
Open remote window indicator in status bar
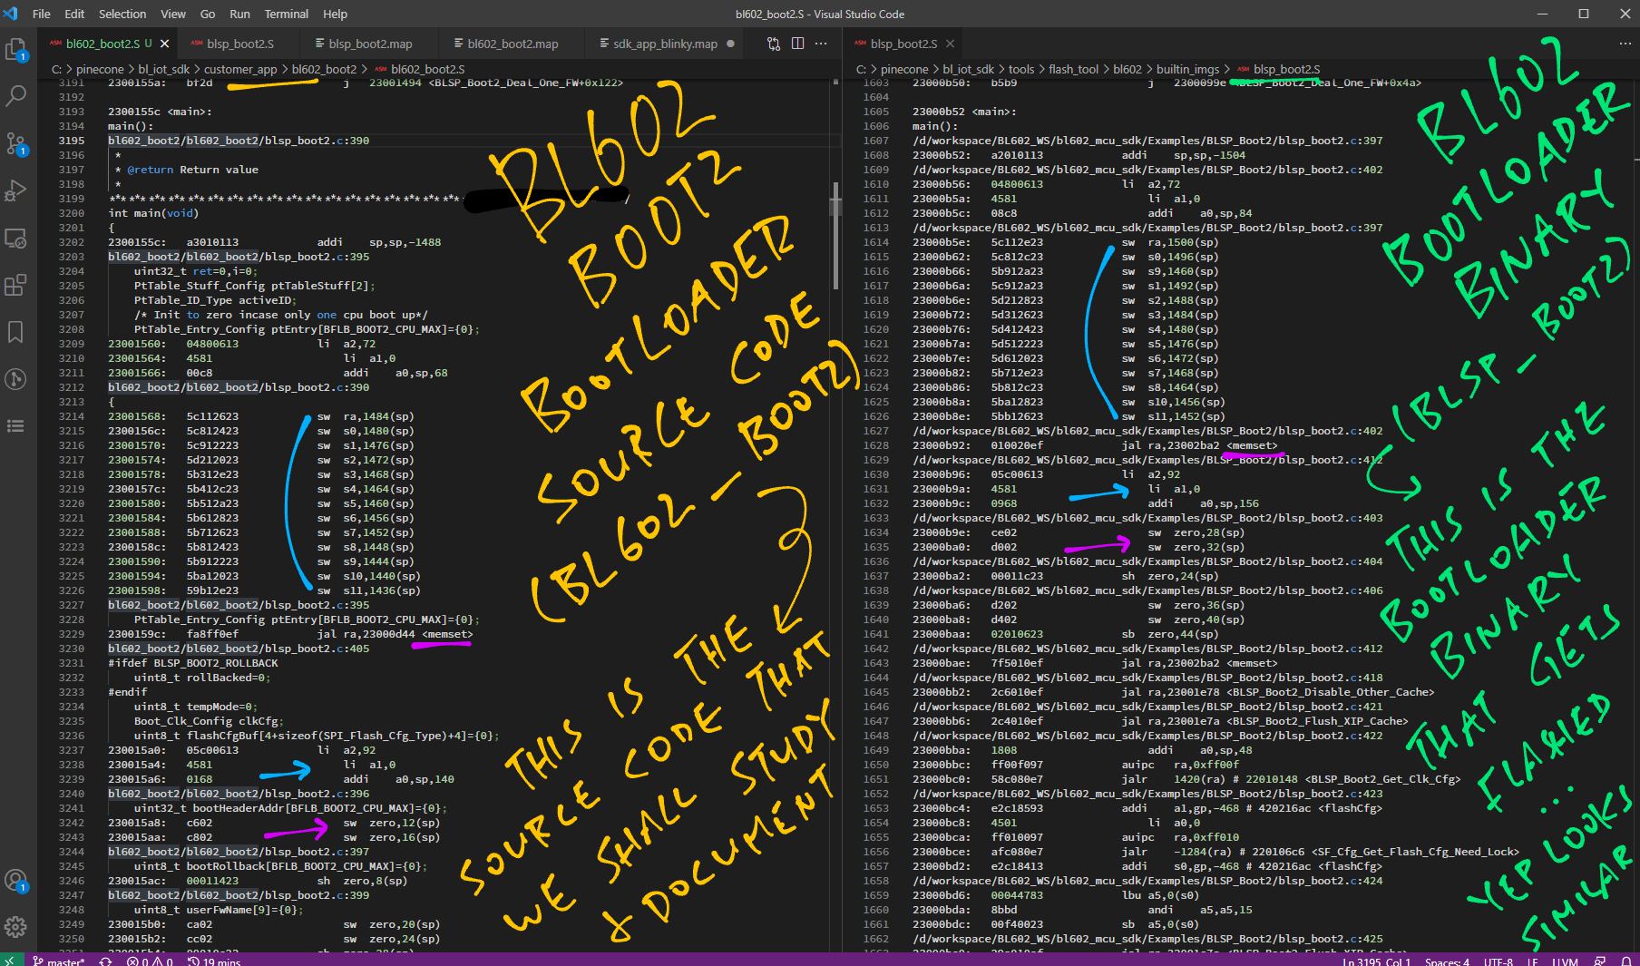(x=9, y=961)
